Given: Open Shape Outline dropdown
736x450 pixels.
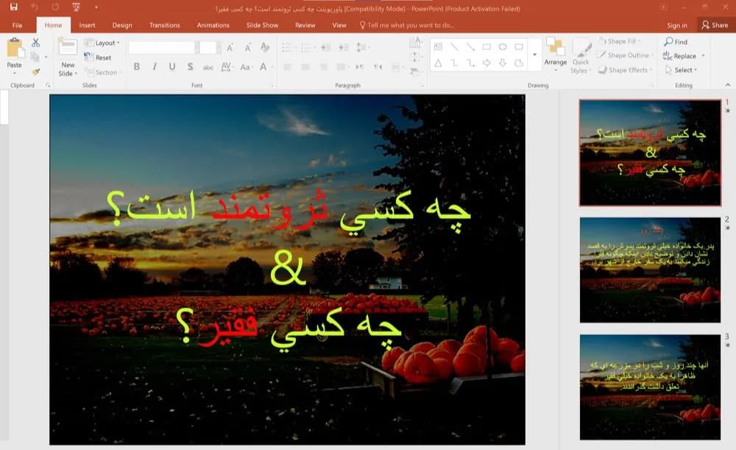Looking at the screenshot, I should click(x=626, y=55).
